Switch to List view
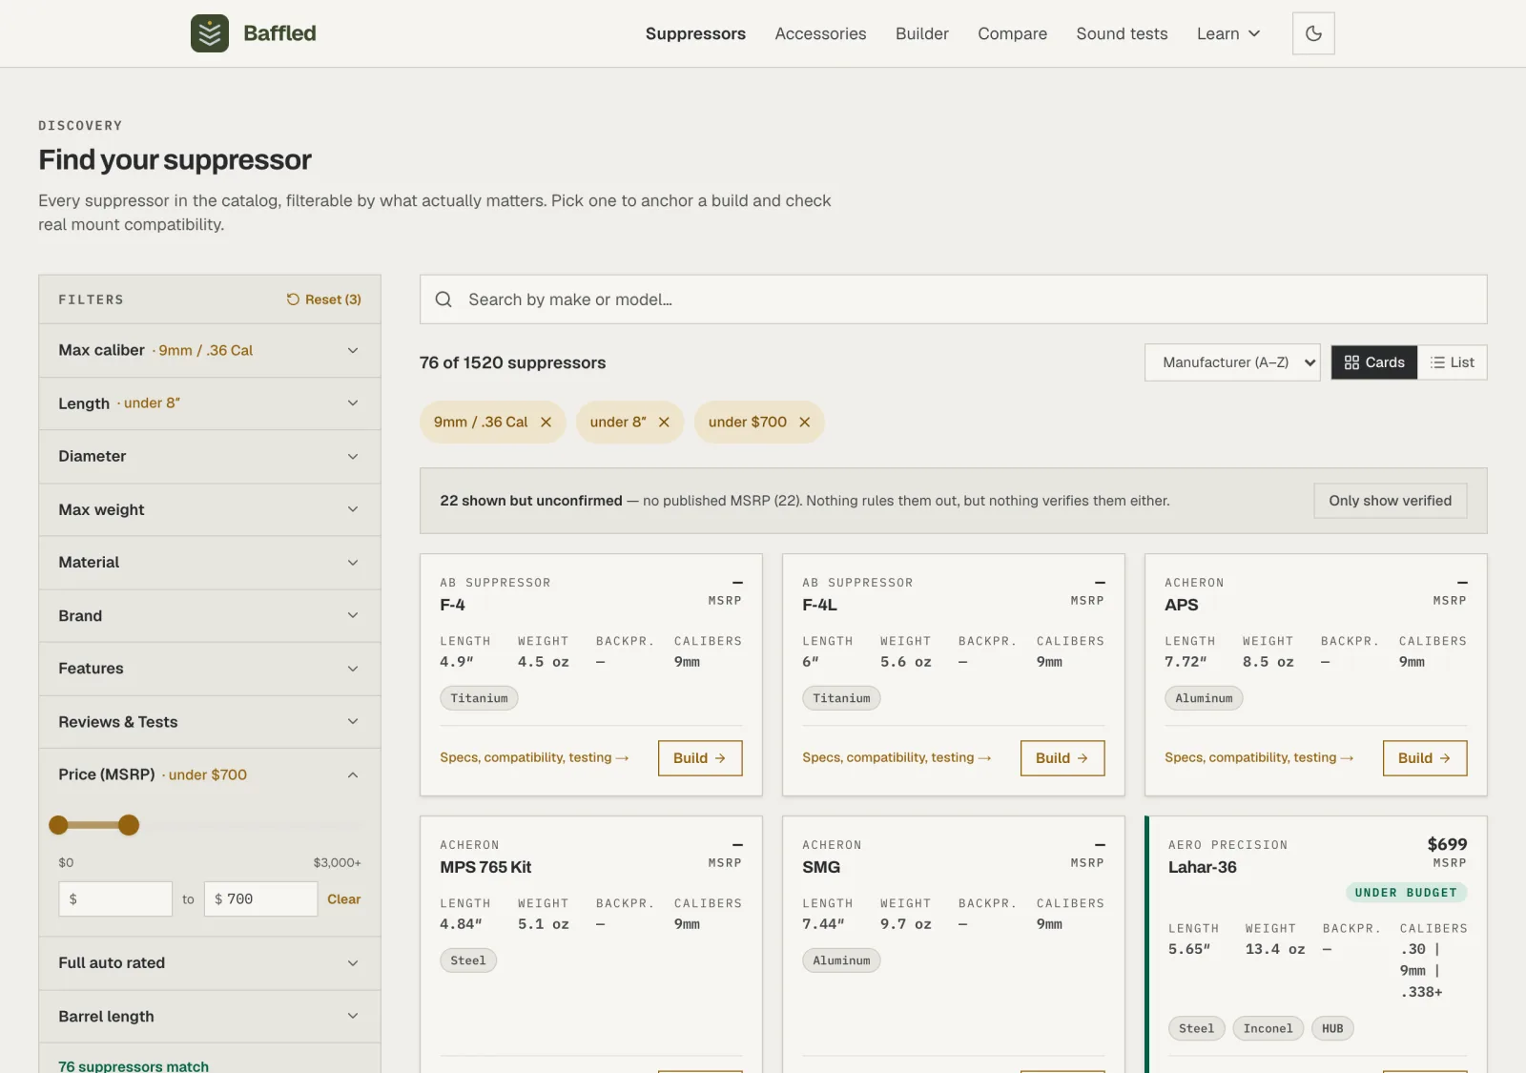The height and width of the screenshot is (1073, 1526). tap(1453, 362)
